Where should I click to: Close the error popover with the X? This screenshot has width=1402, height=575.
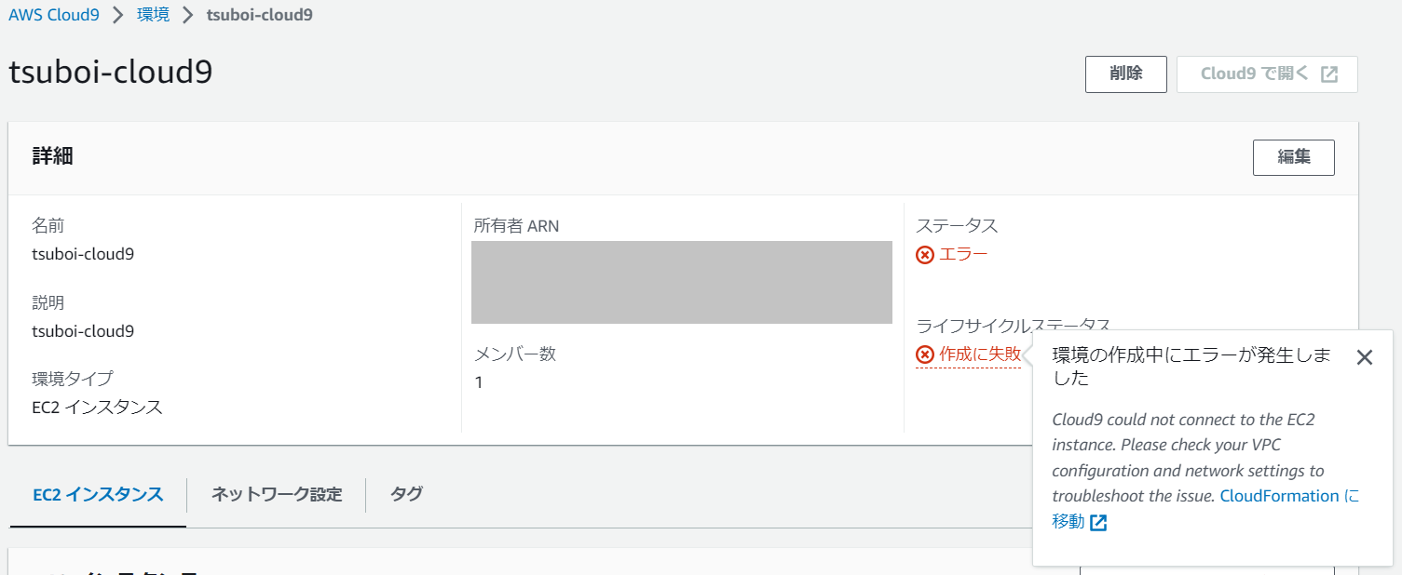click(1365, 357)
